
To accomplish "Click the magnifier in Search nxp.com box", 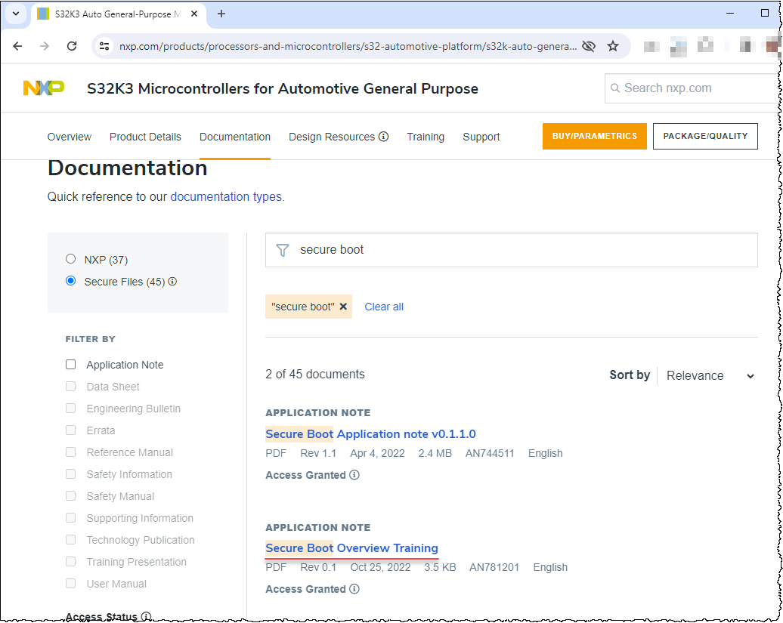I will [x=617, y=88].
